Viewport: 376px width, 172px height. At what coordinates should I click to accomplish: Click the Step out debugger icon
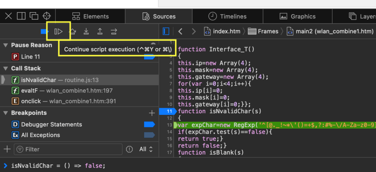pyautogui.click(x=100, y=32)
